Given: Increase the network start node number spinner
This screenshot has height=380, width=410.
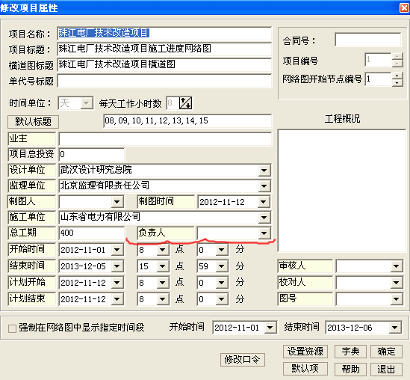Looking at the screenshot, I should pyautogui.click(x=397, y=76).
